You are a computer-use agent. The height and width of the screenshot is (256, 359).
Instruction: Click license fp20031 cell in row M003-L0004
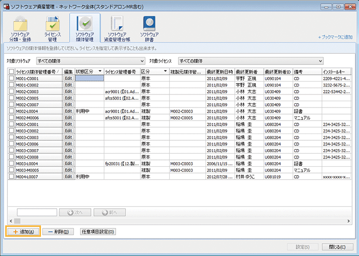(x=122, y=164)
